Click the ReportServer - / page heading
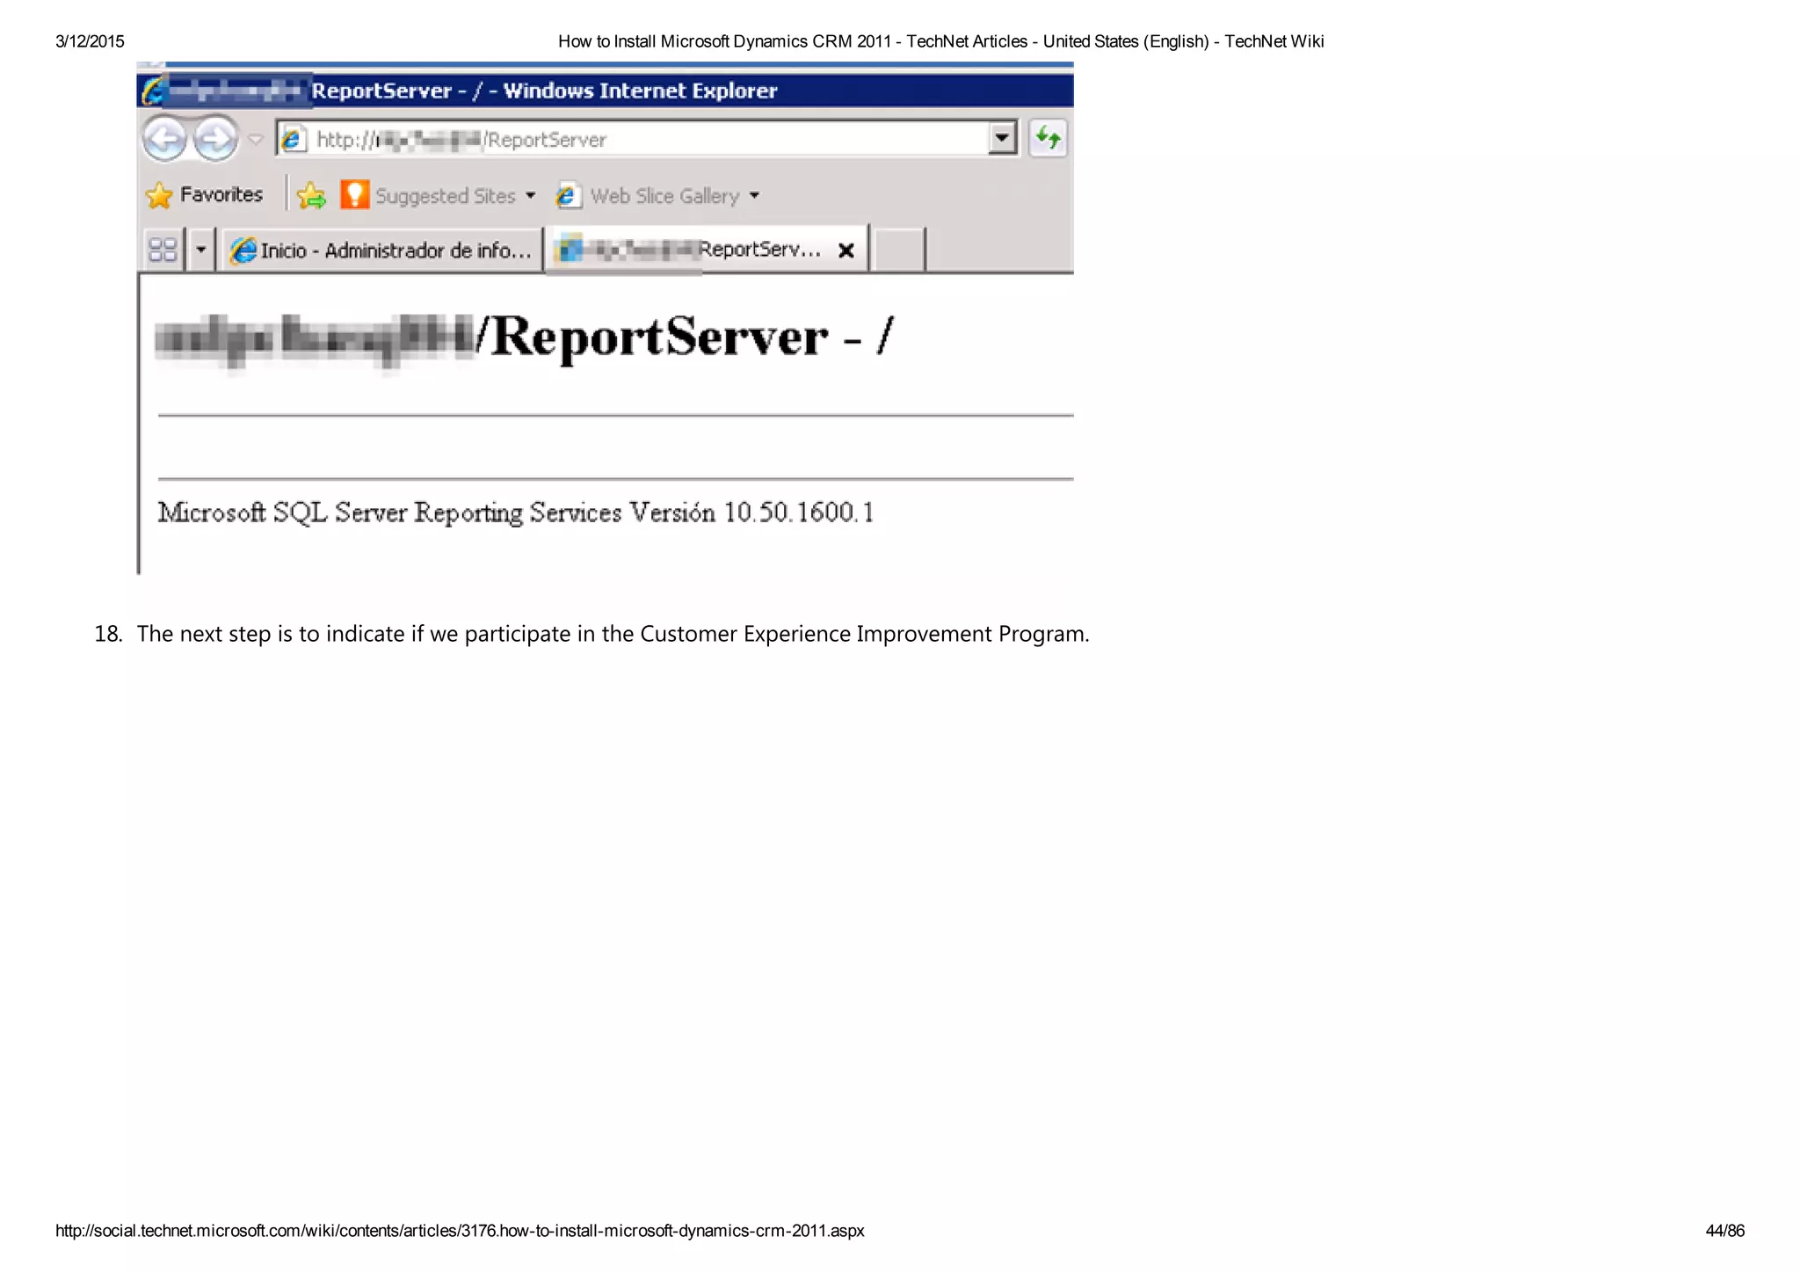This screenshot has height=1273, width=1800. coord(524,338)
